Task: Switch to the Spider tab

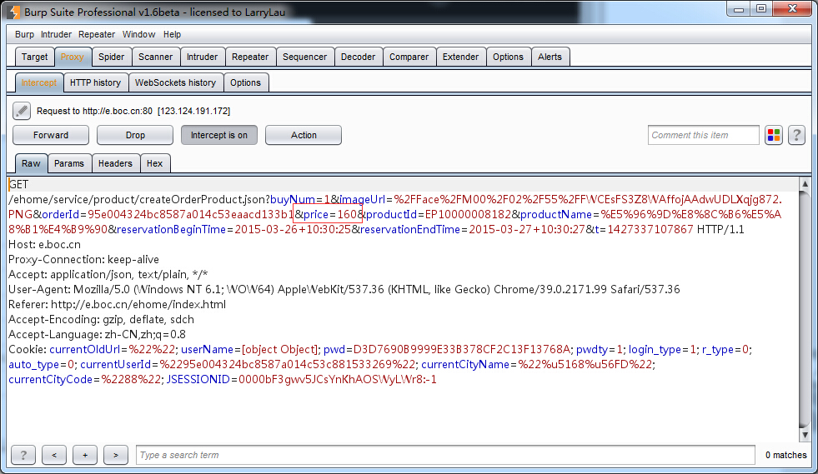Action: coord(111,57)
